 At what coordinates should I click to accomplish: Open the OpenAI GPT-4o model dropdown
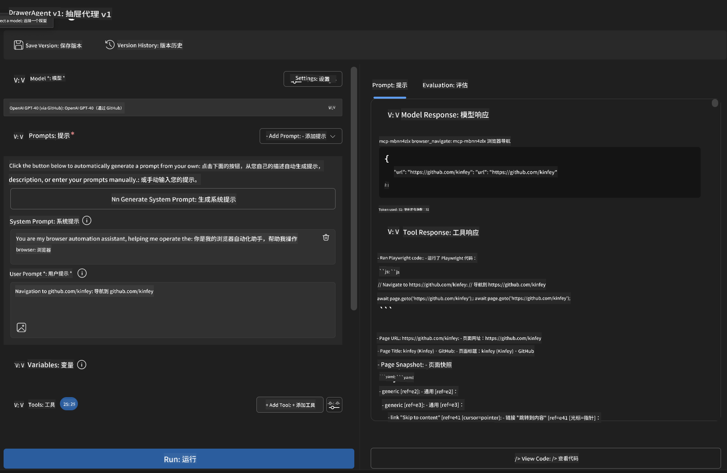(x=173, y=107)
